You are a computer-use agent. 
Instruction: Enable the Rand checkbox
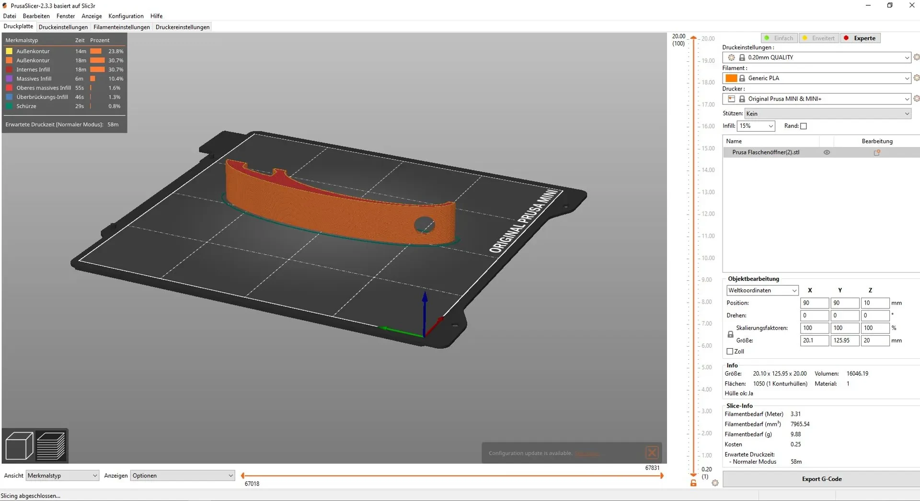pyautogui.click(x=804, y=126)
